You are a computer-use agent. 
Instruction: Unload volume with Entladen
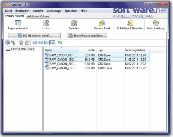tap(74, 25)
